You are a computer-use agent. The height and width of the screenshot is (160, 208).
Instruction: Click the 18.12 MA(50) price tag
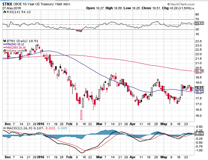[x=199, y=91]
